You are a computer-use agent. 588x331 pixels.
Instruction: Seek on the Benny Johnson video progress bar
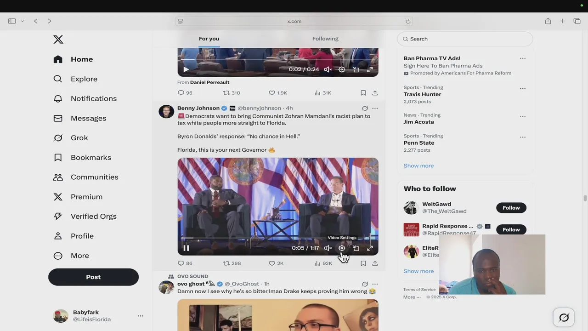click(x=278, y=238)
